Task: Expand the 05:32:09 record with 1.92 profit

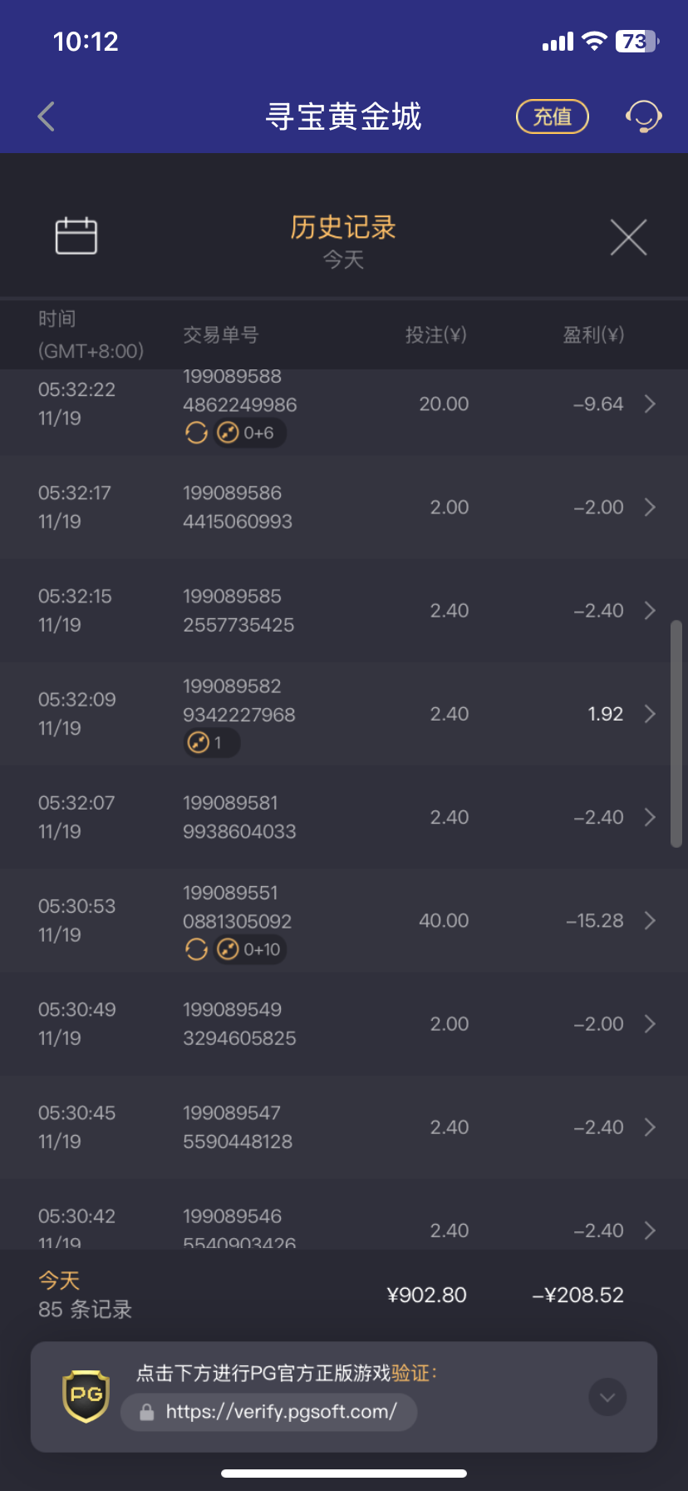Action: [x=650, y=714]
